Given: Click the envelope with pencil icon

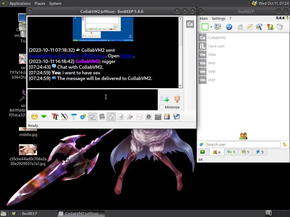Looking at the screenshot, I should 250,27.
